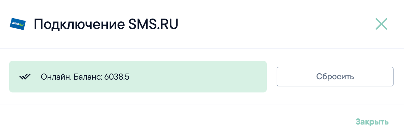The width and height of the screenshot is (404, 137).
Task: Click the Закрыть link
Action: point(372,121)
